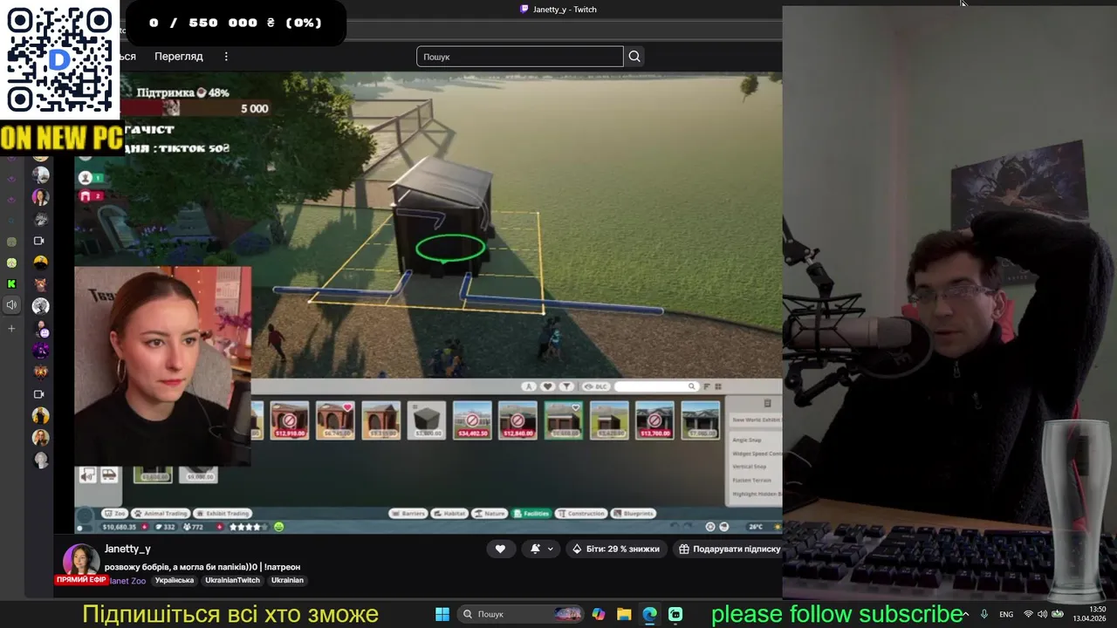Click the trash icon in settings panel
Screen dimensions: 1117x628
pos(767,404)
